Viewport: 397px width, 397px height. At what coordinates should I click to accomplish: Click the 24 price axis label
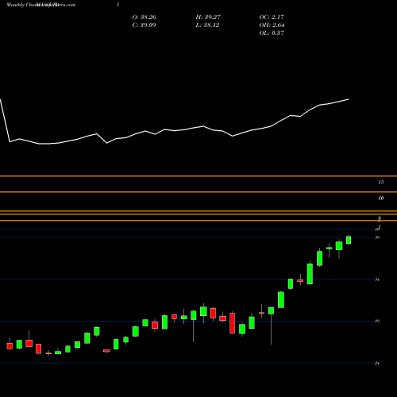pos(377,363)
